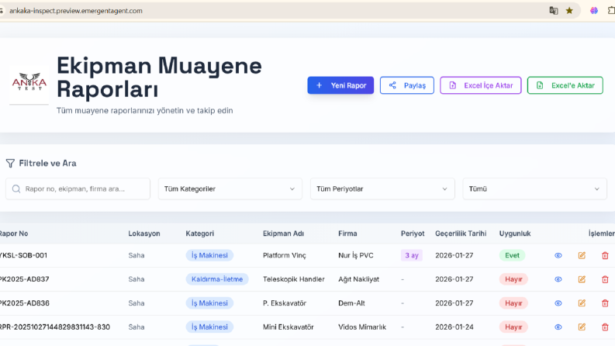
Task: Click the bookmark star icon
Action: [x=569, y=11]
